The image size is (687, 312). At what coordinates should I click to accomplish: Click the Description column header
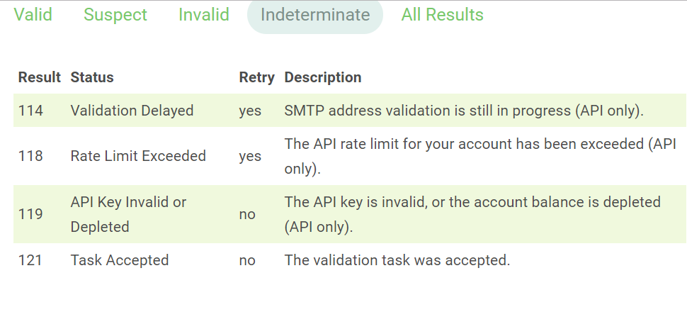tap(323, 77)
